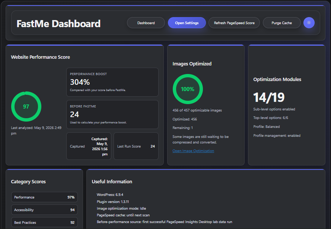Click the Last Run Score card
The height and width of the screenshot is (229, 331).
tap(136, 146)
